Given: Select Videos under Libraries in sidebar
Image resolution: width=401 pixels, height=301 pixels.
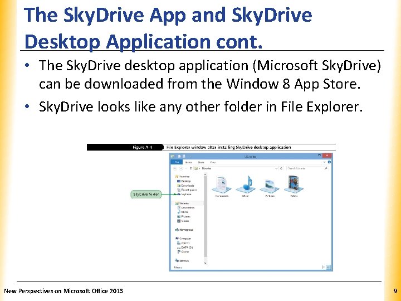Looking at the screenshot, I should pos(183,221).
